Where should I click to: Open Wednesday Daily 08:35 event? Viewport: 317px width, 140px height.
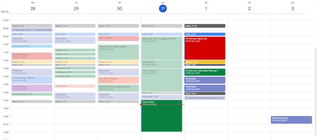(x=118, y=34)
